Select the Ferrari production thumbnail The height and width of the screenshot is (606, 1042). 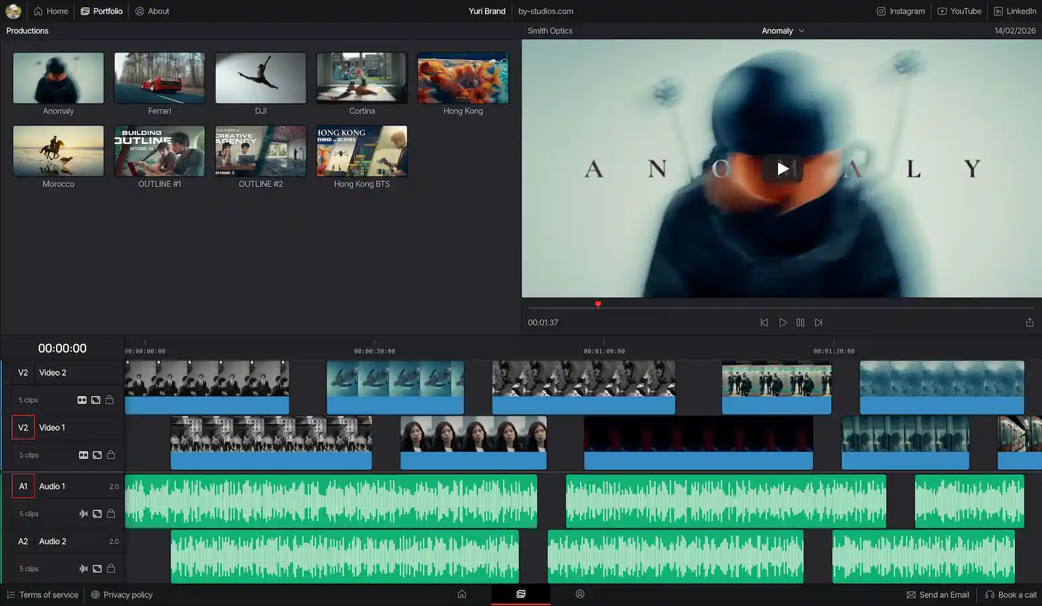coord(160,78)
